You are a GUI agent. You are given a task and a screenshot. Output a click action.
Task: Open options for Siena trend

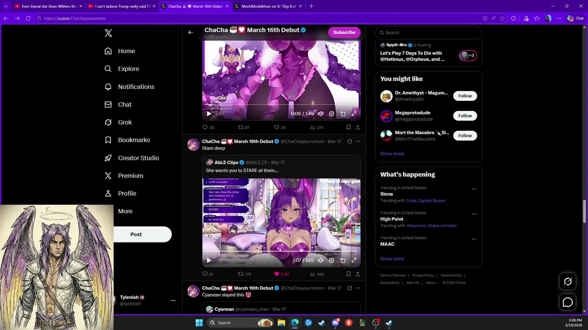point(474,189)
